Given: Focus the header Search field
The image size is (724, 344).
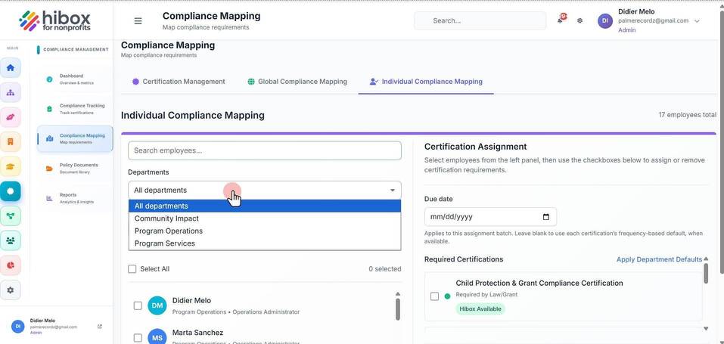Looking at the screenshot, I should 480,20.
